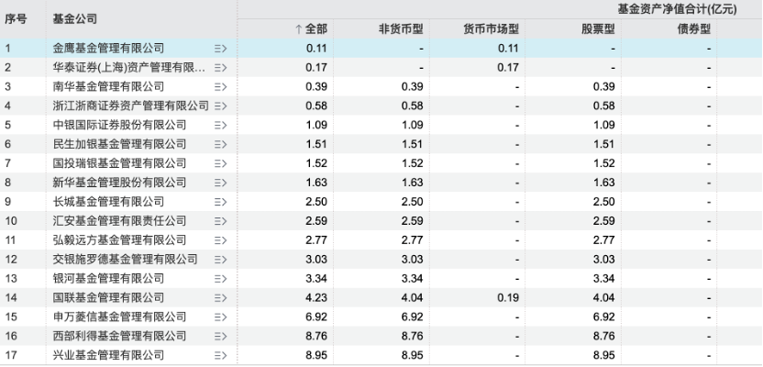Open details icon for 兴业基金管理有限公司
This screenshot has height=367, width=763.
click(x=220, y=355)
